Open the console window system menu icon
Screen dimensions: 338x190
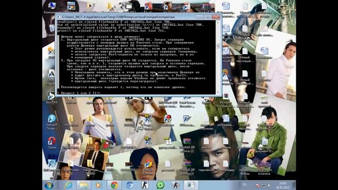pos(59,17)
